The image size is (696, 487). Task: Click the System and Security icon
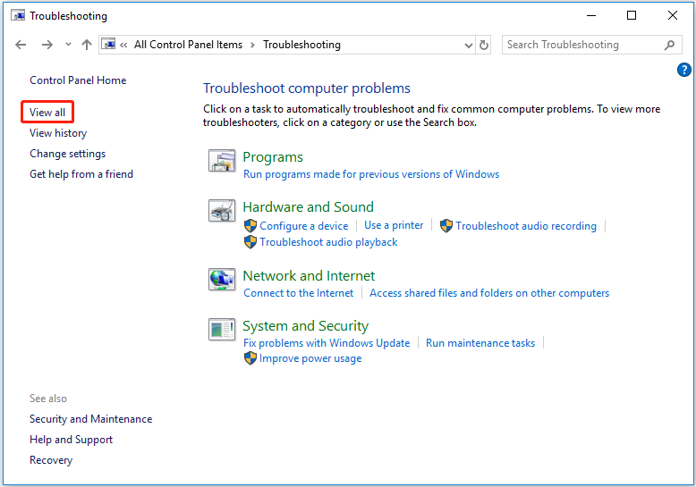point(222,329)
